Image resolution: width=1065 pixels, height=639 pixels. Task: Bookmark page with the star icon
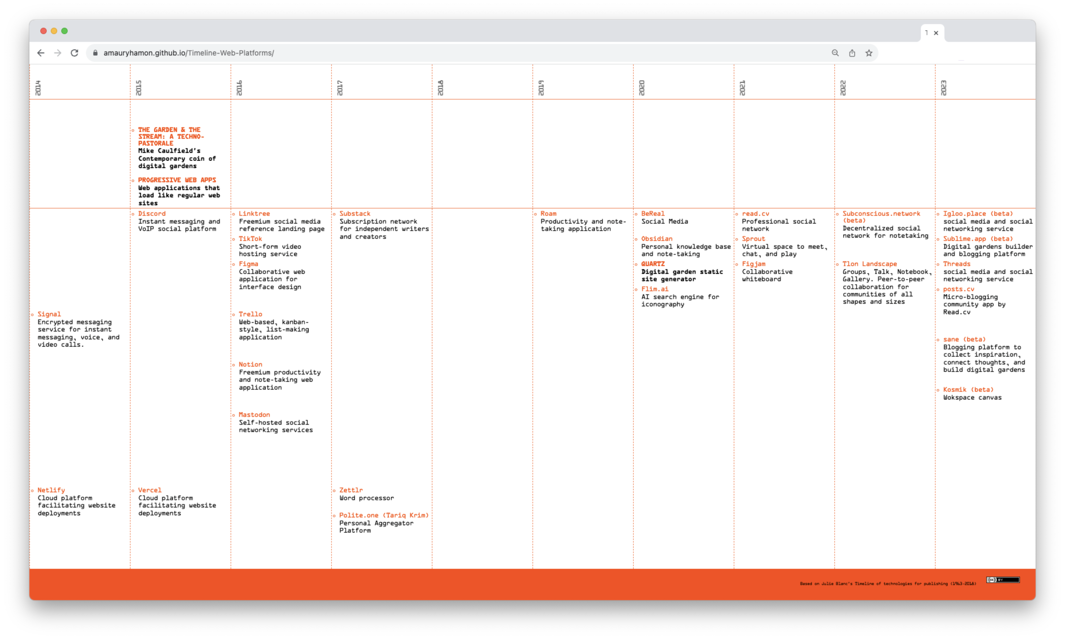click(868, 53)
